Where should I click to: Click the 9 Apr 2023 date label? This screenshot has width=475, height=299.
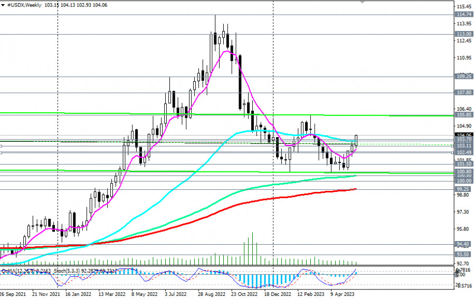click(343, 294)
